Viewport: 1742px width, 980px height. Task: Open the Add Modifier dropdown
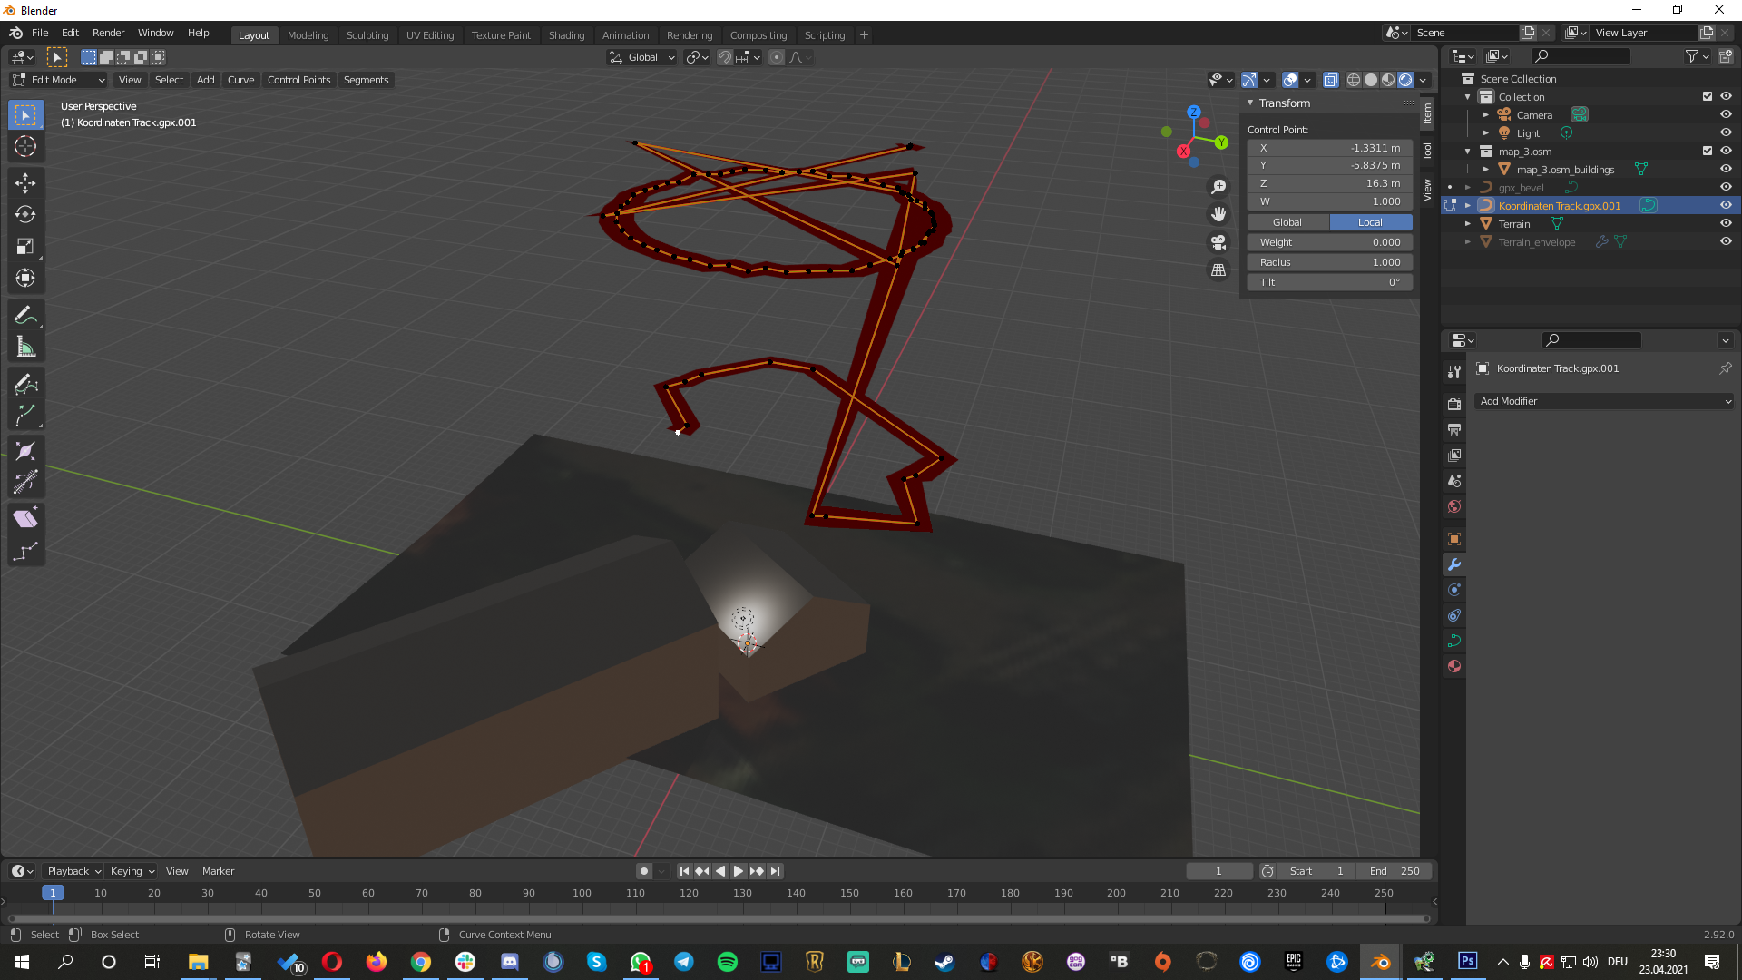coord(1604,401)
